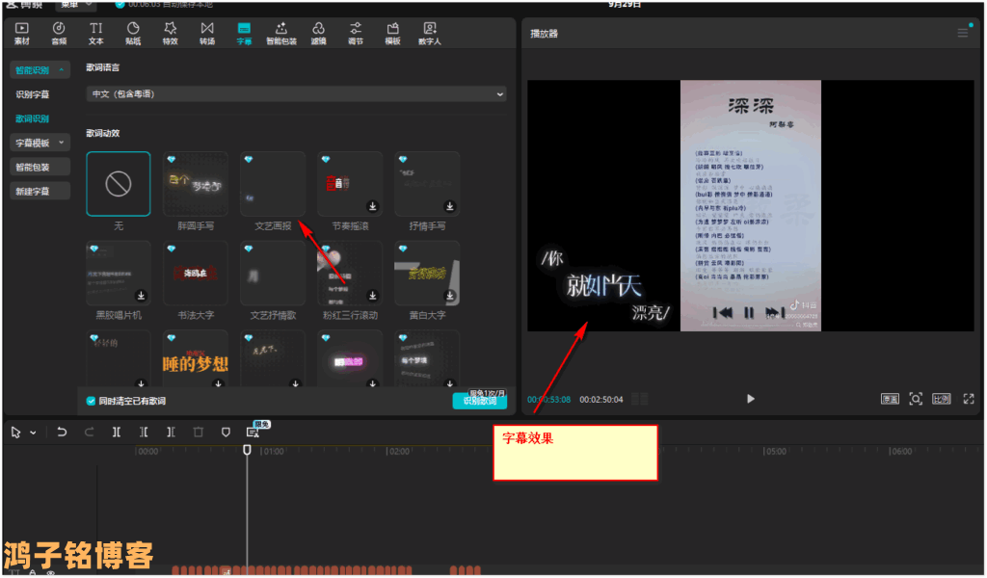Open the 数字人 (Digital Human) panel icon
Image resolution: width=987 pixels, height=578 pixels.
click(429, 33)
